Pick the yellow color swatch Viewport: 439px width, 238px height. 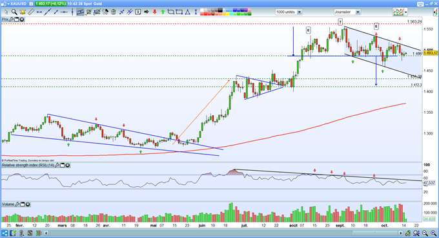pyautogui.click(x=227, y=14)
